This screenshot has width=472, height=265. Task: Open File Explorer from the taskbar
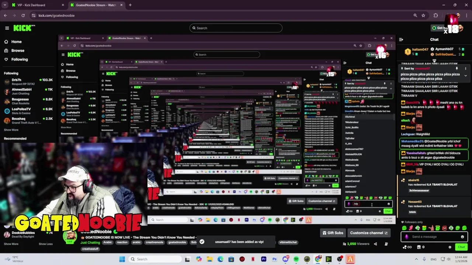[209, 259]
